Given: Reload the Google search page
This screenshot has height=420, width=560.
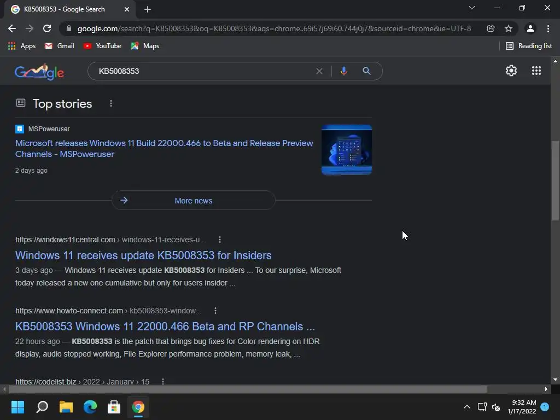Looking at the screenshot, I should coord(47,28).
